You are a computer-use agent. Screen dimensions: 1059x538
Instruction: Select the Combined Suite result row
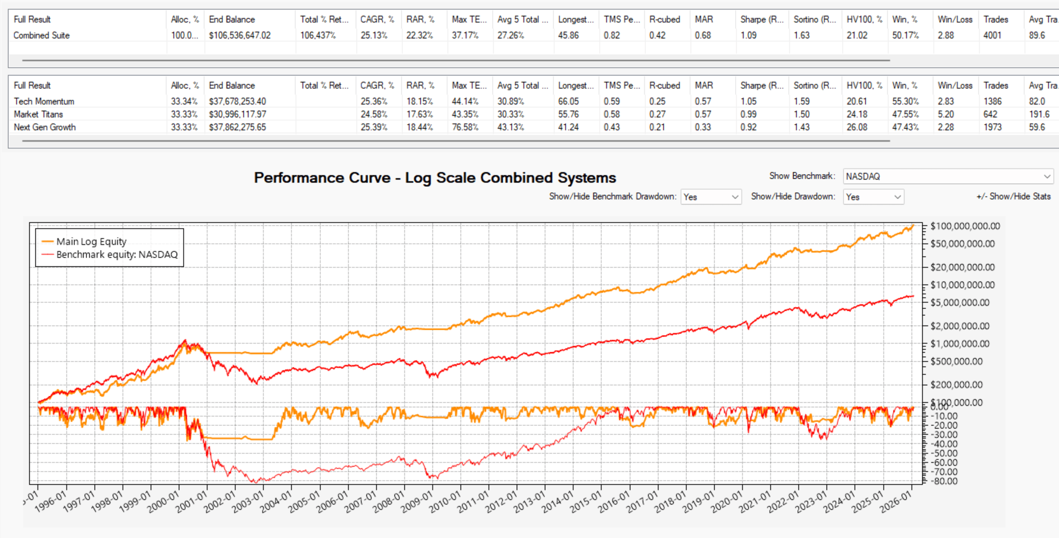[42, 35]
